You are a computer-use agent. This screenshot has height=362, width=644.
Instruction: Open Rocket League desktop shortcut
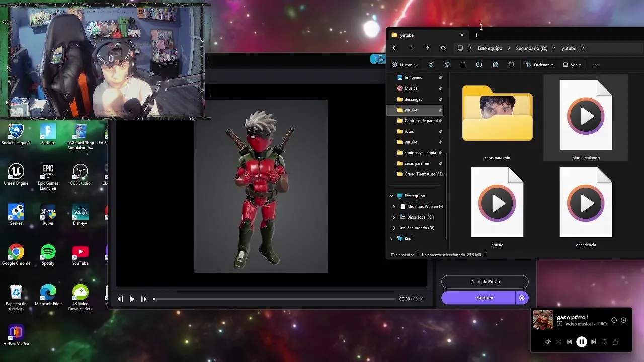click(x=16, y=134)
